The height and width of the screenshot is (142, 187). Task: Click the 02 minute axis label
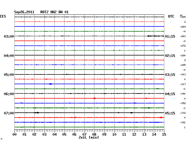click(34, 135)
